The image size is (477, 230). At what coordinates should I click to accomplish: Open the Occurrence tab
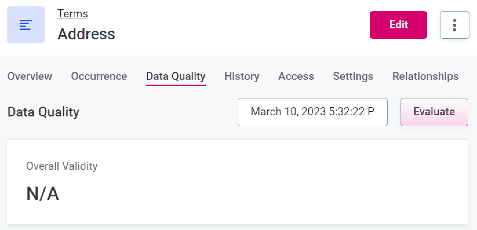coord(99,76)
